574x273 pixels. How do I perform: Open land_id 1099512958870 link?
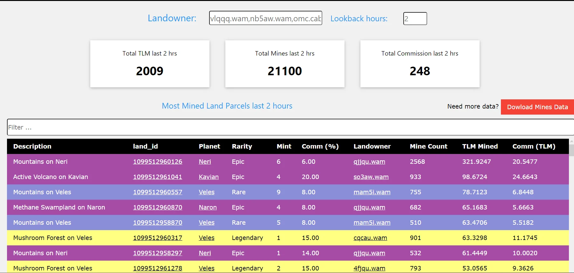coord(158,223)
